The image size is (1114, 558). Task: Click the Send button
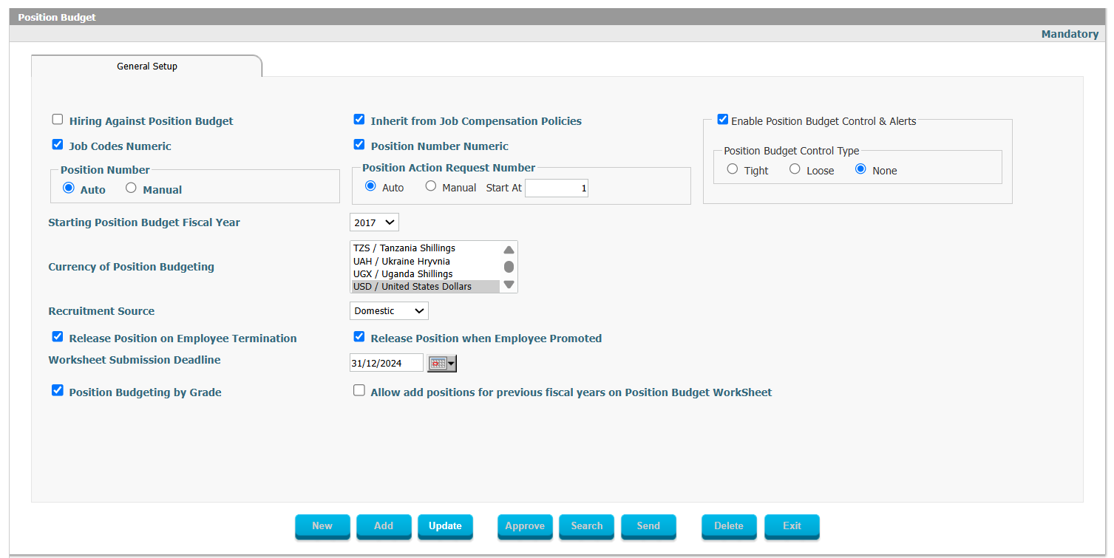648,526
